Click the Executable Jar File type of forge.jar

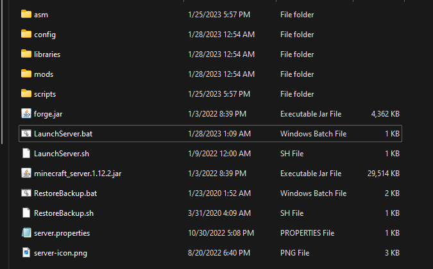(x=311, y=114)
